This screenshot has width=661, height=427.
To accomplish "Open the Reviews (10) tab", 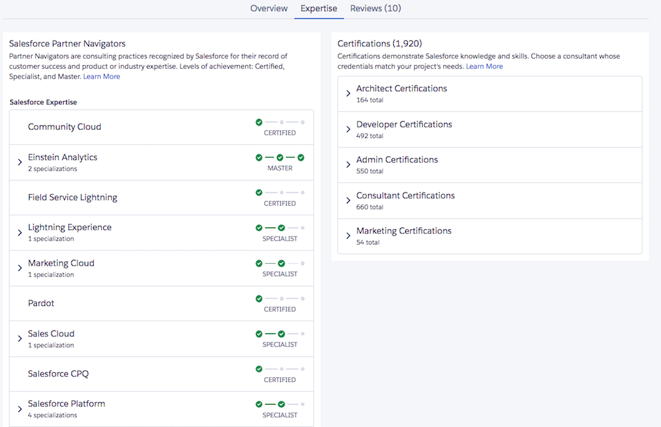I will tap(375, 9).
